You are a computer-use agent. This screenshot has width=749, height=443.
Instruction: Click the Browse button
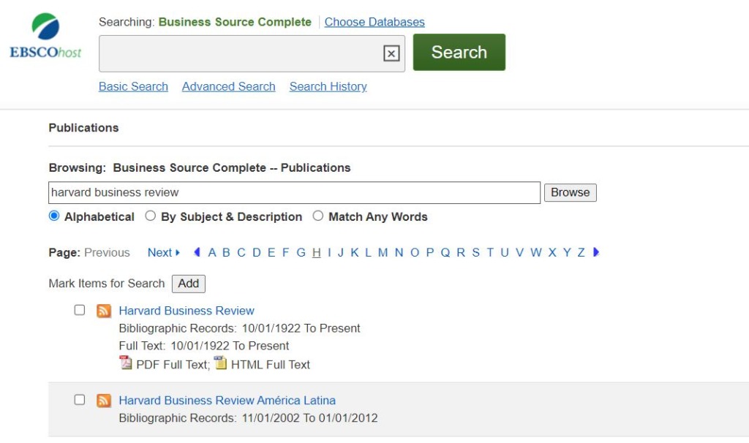click(570, 192)
